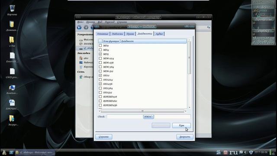Open the Вид menu in file manager
Viewport: 277px width, 156px height.
click(100, 22)
